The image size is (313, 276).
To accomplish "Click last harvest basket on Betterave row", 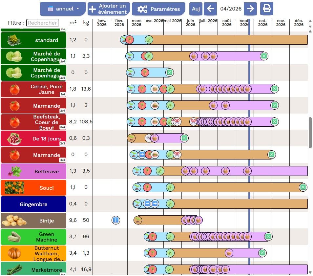I will coord(247,171).
